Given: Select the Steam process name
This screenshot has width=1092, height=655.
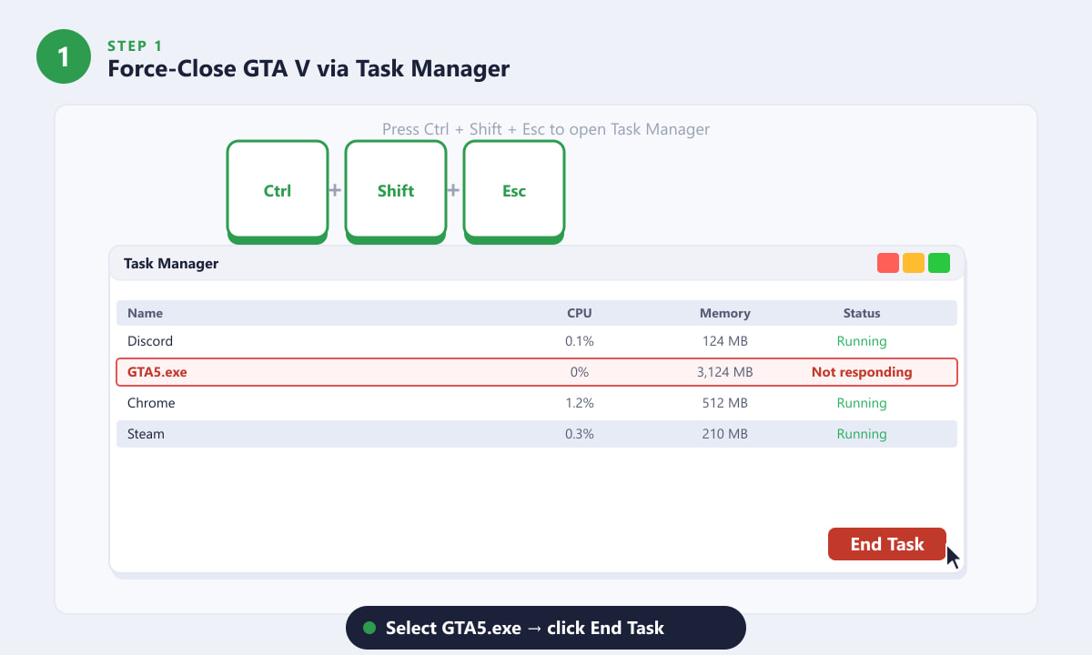Looking at the screenshot, I should click(146, 434).
